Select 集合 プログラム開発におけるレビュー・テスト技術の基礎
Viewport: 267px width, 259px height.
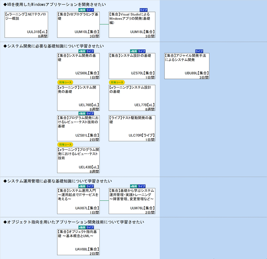[78, 128]
